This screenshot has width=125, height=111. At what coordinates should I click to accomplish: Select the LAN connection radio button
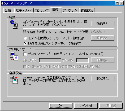pyautogui.click(x=25, y=43)
